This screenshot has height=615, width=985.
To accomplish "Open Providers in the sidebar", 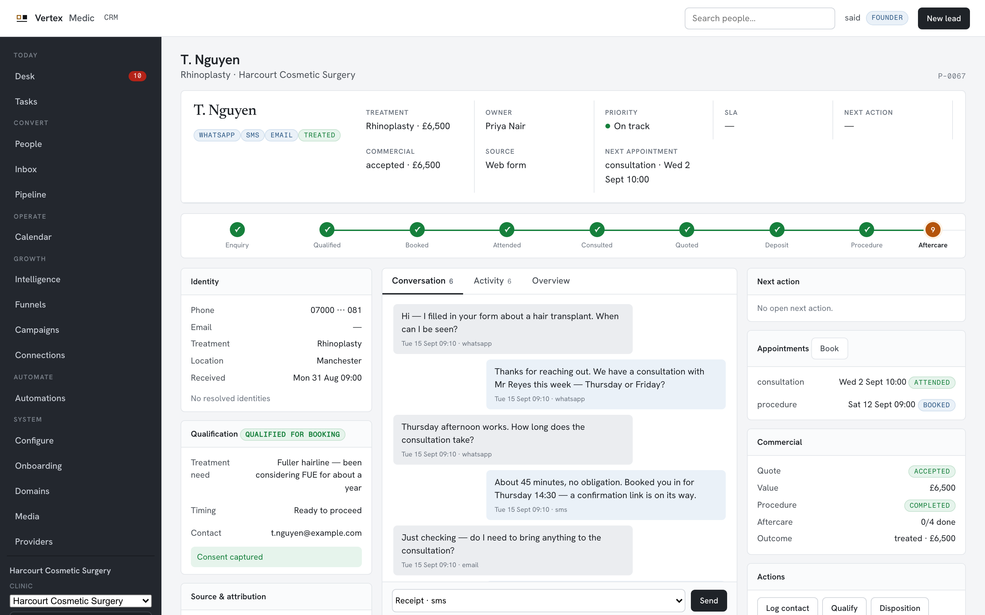I will pos(81,542).
